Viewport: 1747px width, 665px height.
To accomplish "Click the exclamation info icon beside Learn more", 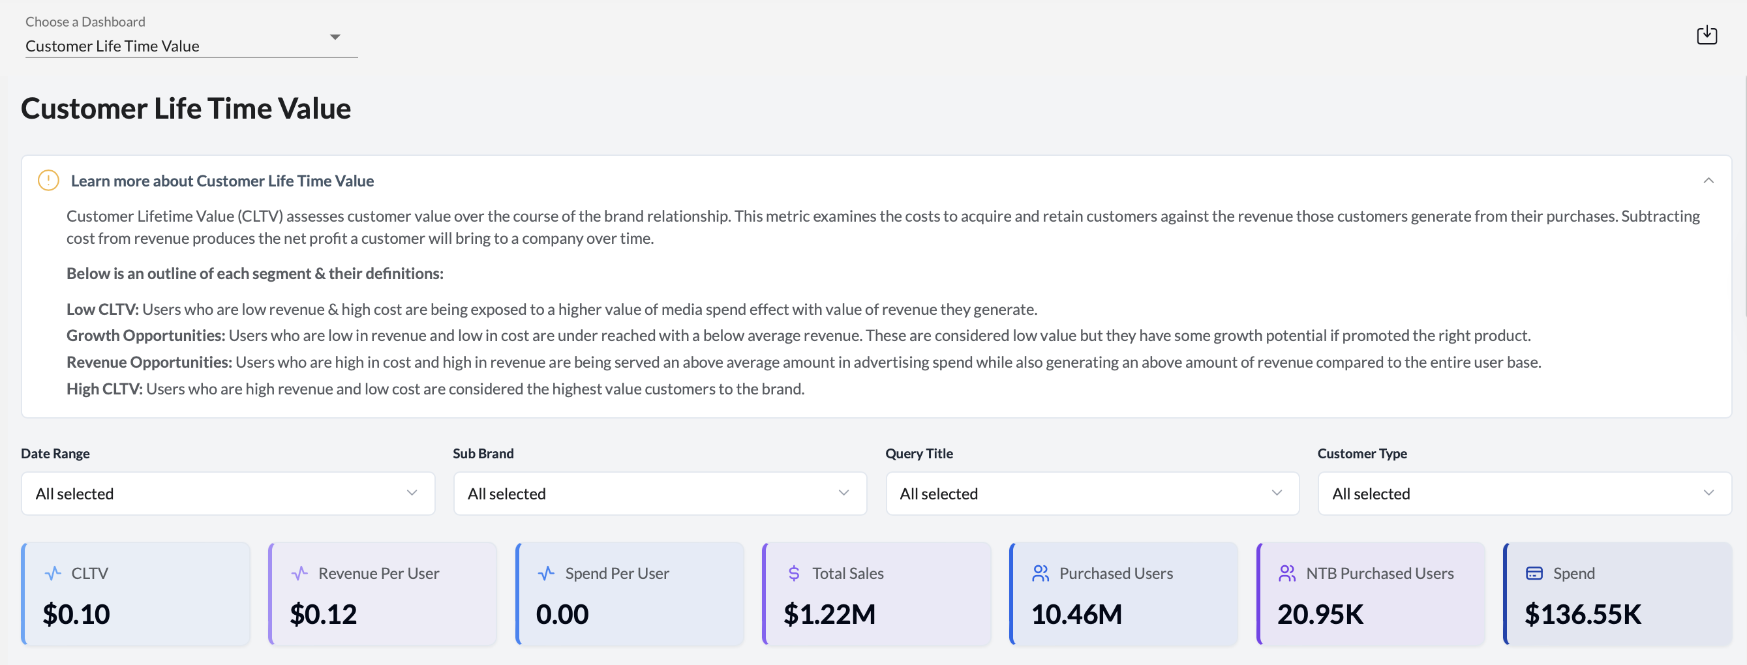I will pyautogui.click(x=48, y=181).
